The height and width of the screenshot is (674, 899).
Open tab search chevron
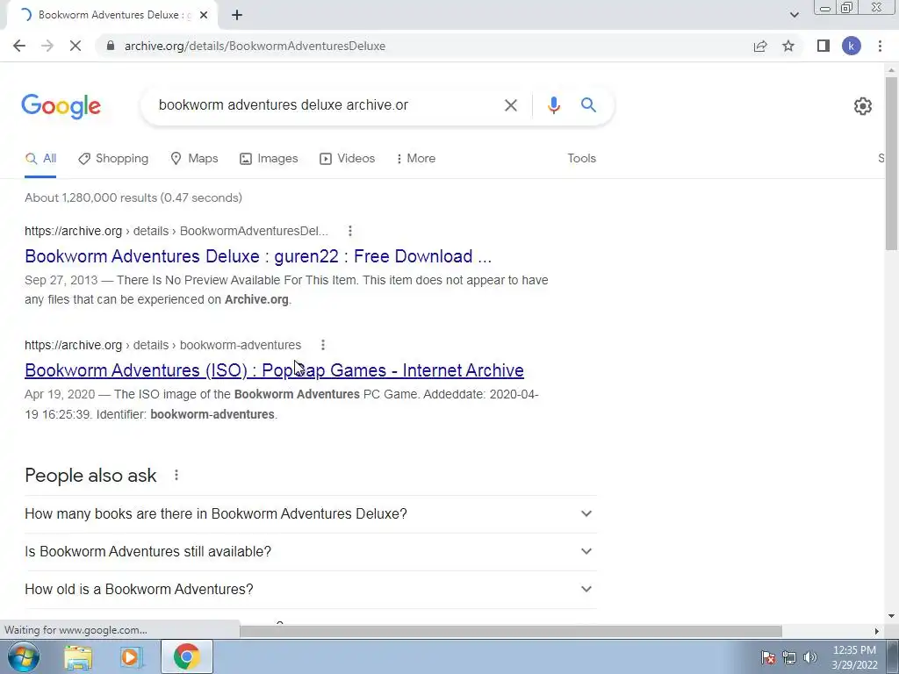[794, 15]
